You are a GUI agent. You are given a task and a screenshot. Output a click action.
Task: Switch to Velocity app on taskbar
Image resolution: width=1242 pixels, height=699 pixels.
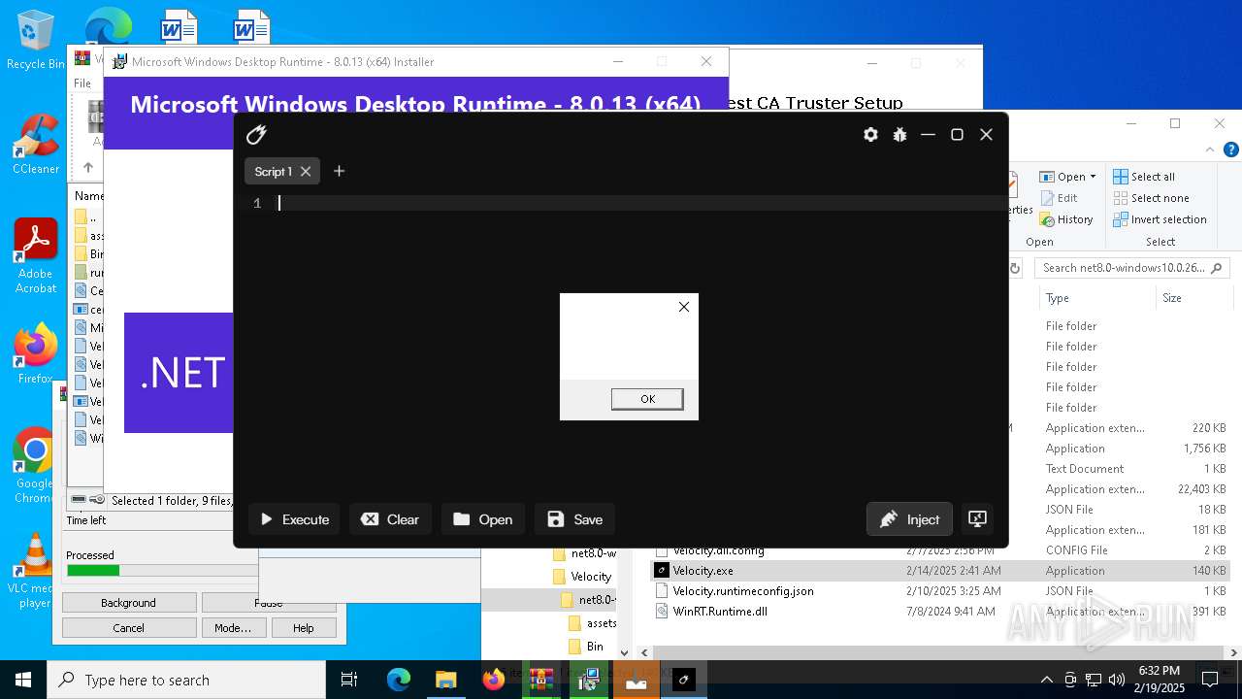click(683, 680)
